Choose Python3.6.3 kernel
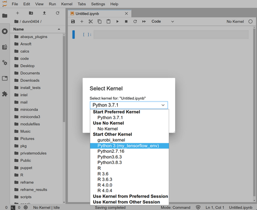 pos(130,157)
